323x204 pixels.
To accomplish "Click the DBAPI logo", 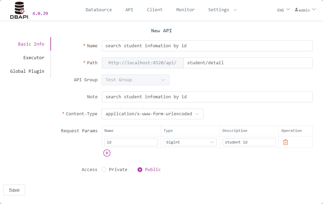I will pos(18,9).
